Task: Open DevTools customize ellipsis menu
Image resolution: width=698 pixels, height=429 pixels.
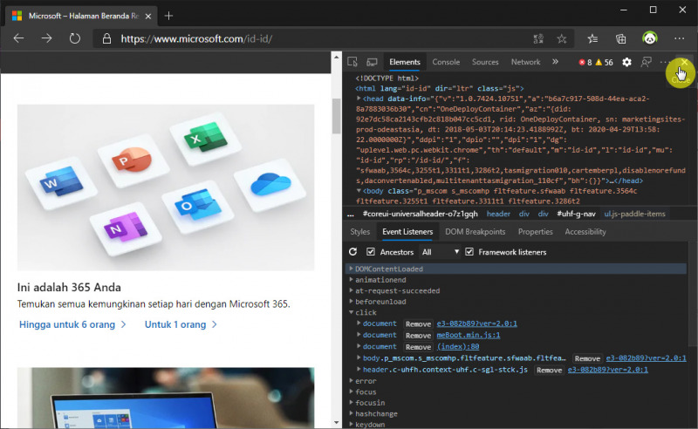Action: pos(665,62)
